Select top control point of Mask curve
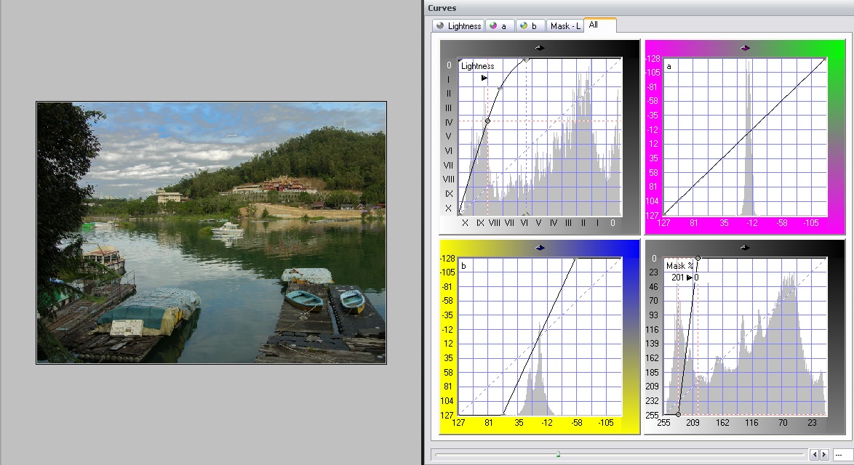 click(698, 258)
